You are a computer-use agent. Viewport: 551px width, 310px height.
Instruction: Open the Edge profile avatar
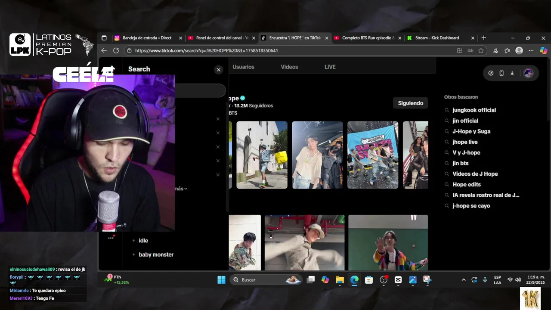click(x=519, y=50)
